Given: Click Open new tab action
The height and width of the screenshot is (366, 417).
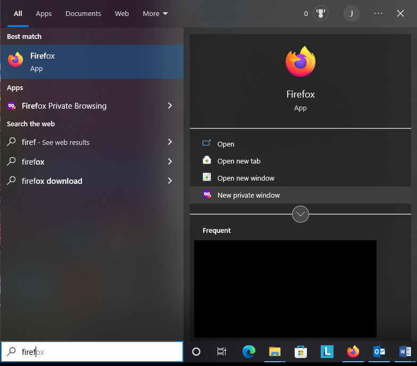Looking at the screenshot, I should [x=300, y=161].
